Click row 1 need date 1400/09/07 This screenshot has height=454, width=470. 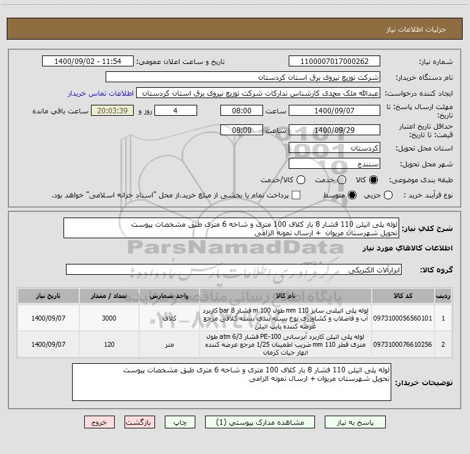[x=48, y=318]
